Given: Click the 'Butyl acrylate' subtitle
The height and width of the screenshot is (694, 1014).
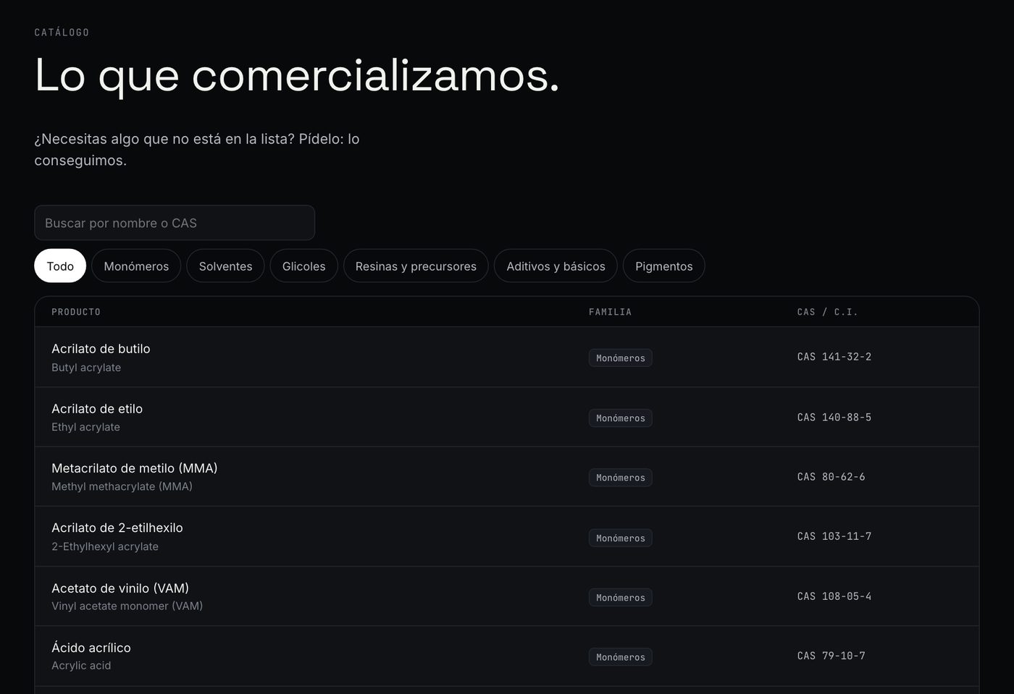Looking at the screenshot, I should tap(86, 368).
